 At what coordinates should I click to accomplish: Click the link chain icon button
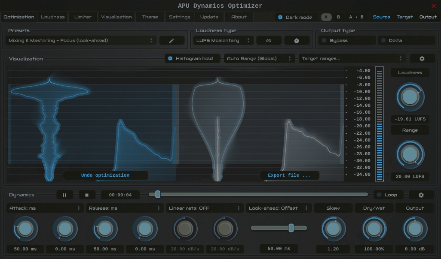pos(269,40)
